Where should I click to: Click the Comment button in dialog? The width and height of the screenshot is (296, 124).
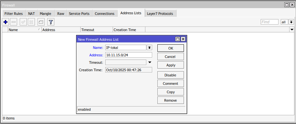click(x=171, y=84)
